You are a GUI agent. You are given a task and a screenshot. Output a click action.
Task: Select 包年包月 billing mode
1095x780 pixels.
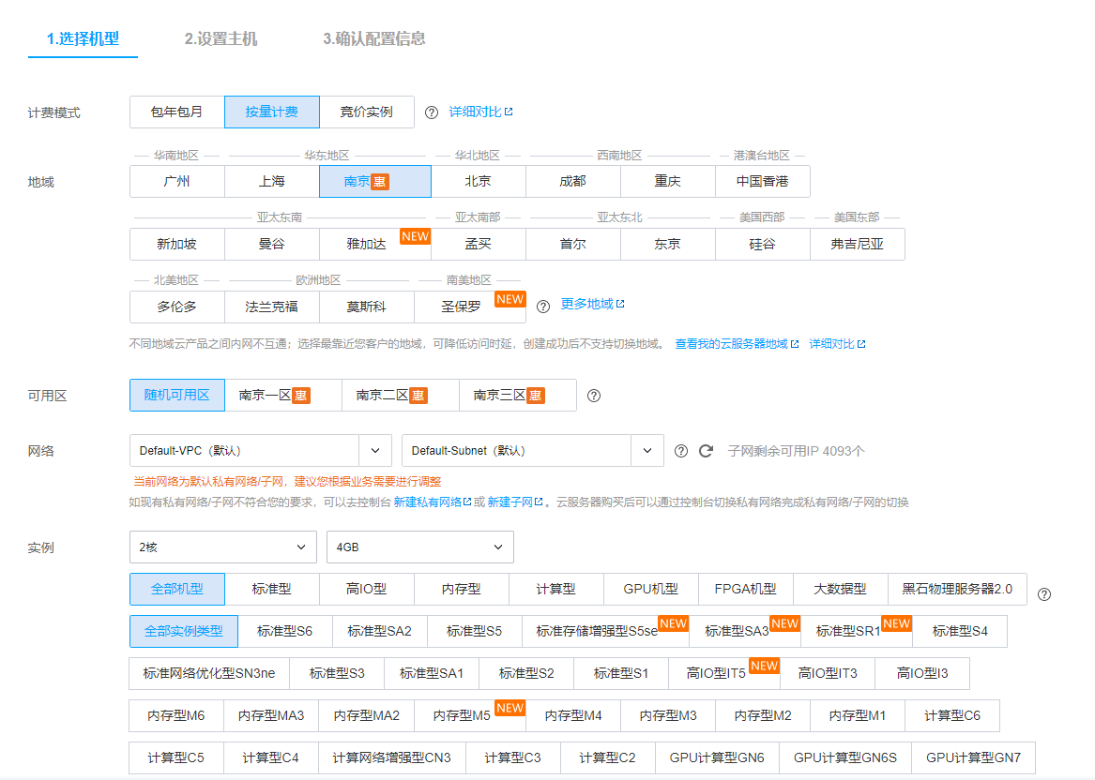pyautogui.click(x=176, y=112)
